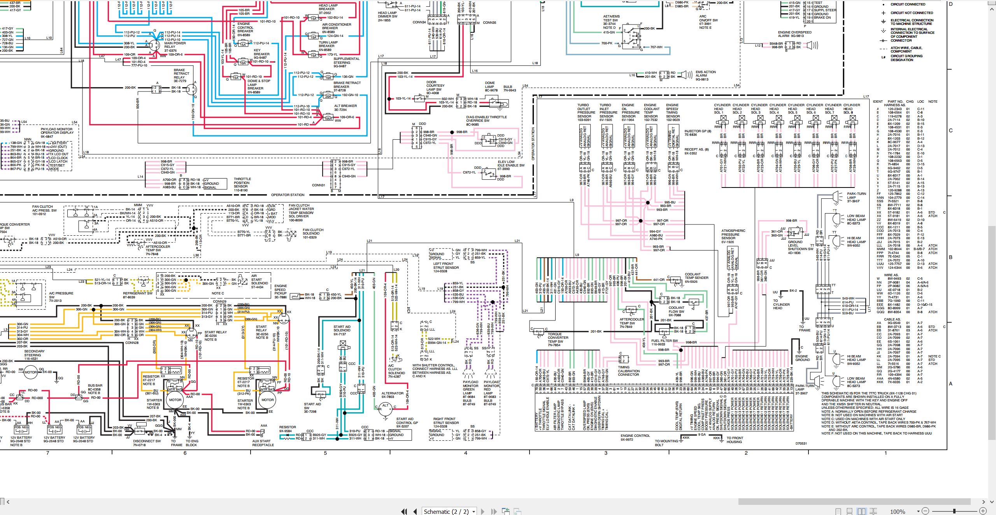Click the 'A/C PRESSURE SW 7X-2013' label

[61, 297]
